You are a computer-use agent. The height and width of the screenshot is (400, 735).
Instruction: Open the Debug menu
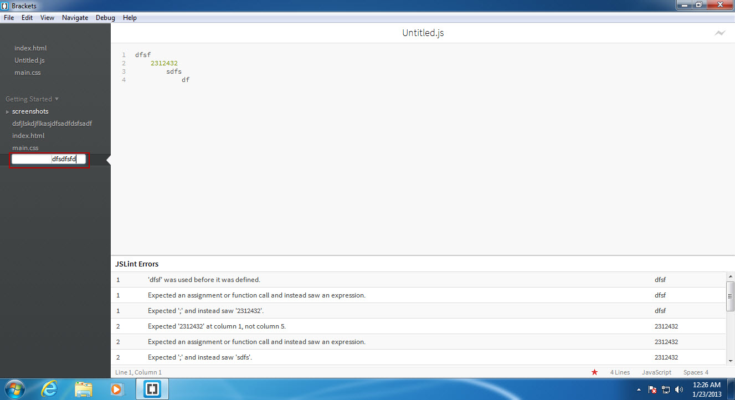pyautogui.click(x=105, y=18)
